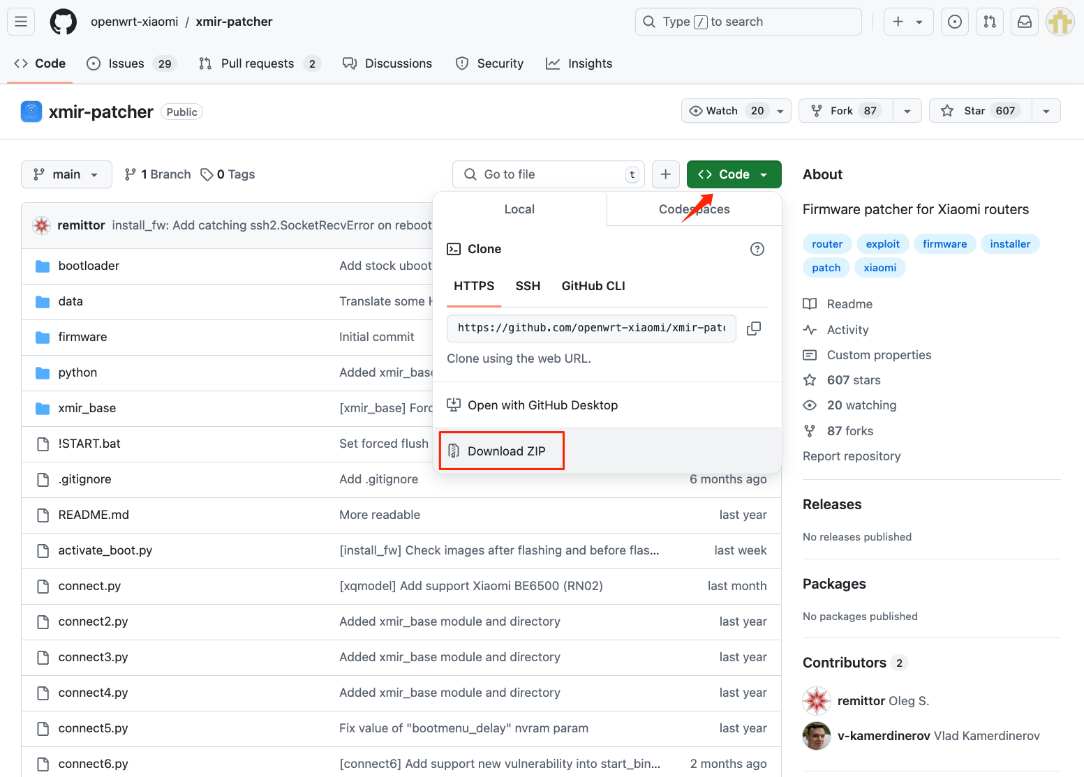Star the xmir-patcher repository

[x=981, y=111]
